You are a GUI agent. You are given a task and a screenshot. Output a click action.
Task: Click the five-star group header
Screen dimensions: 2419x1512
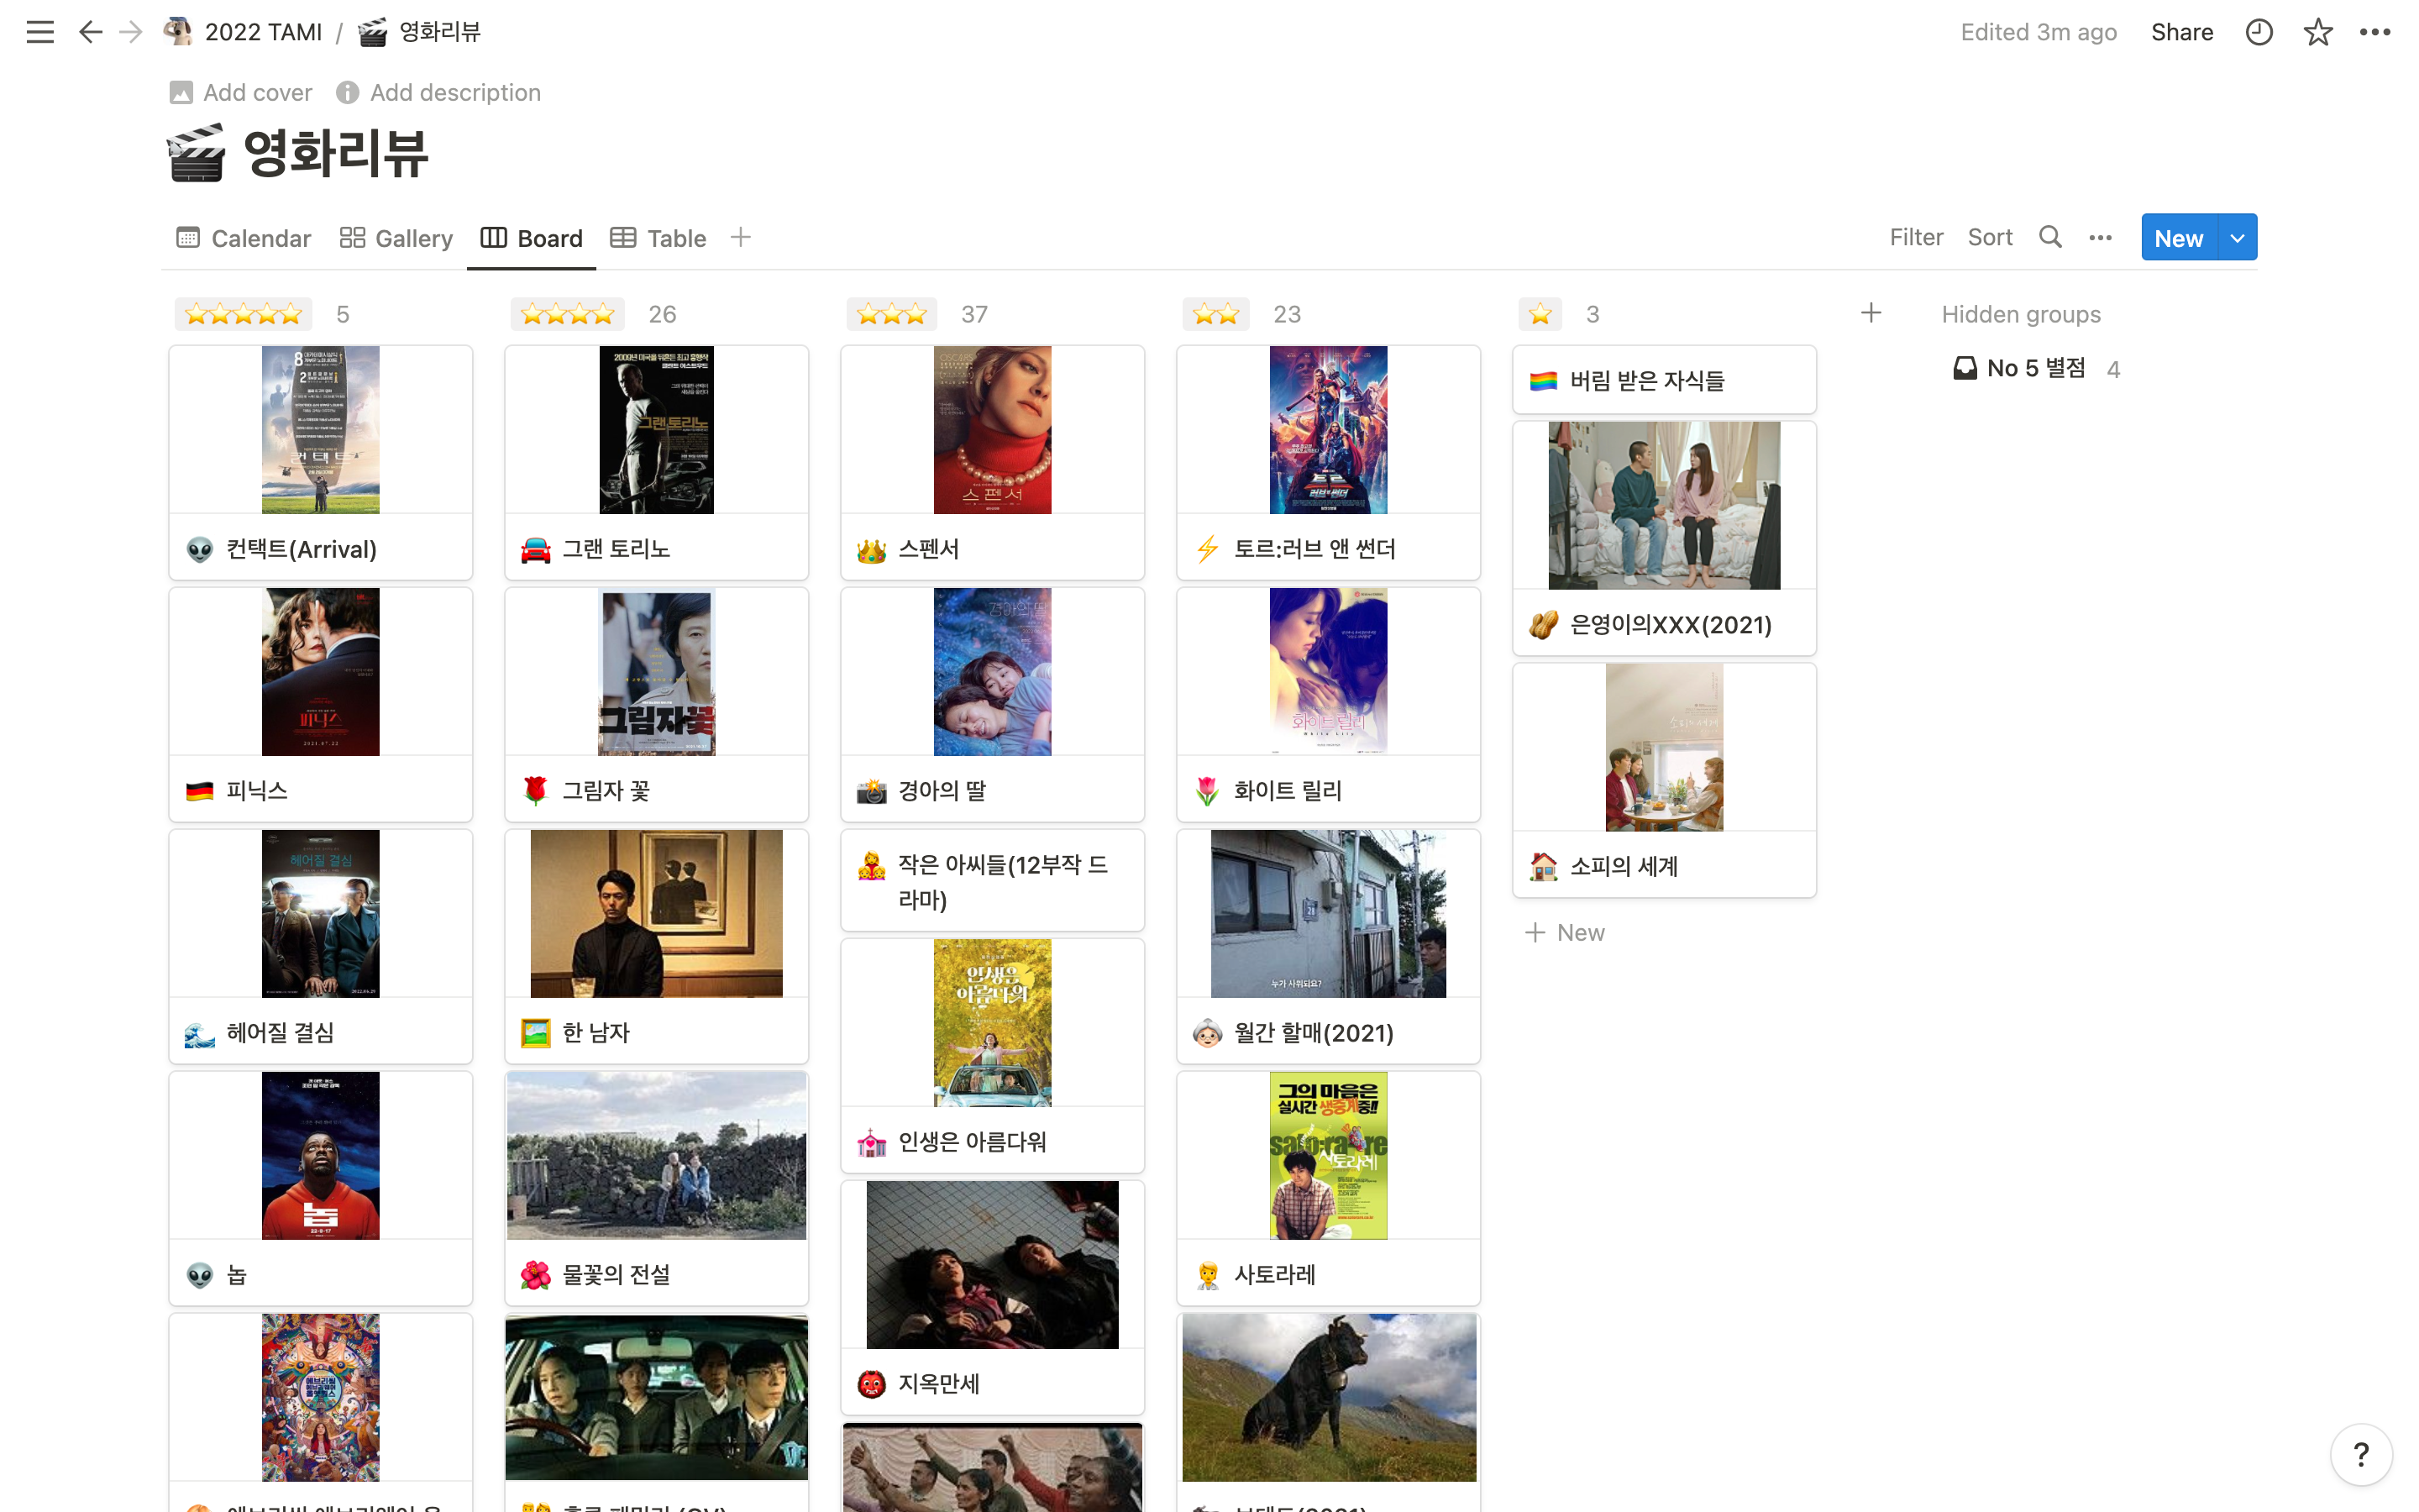243,314
